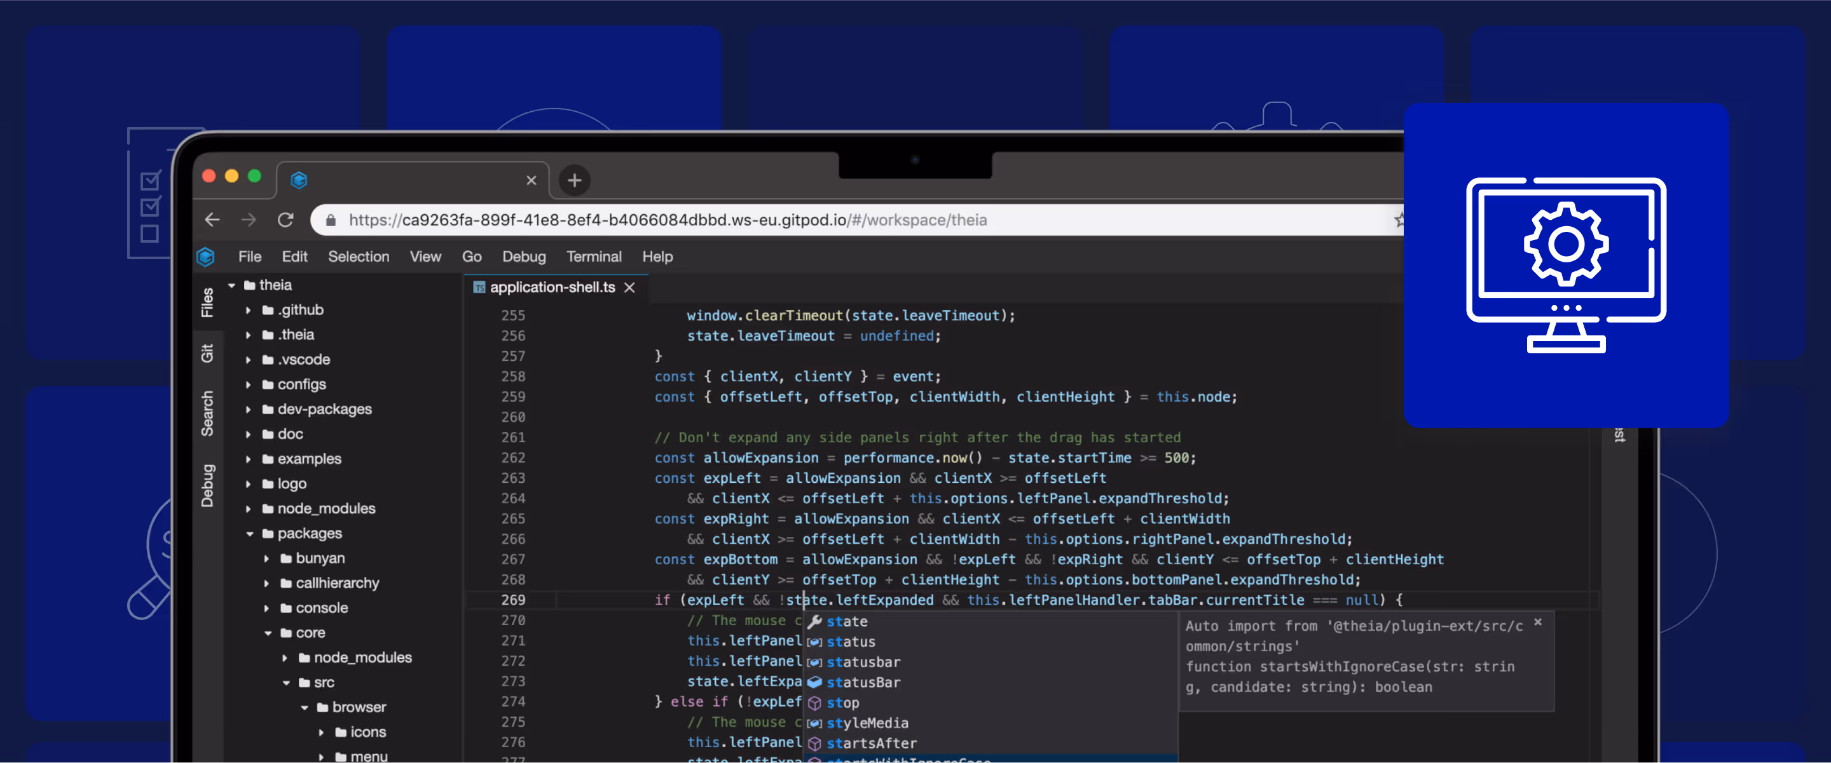Click line number 261 in gutter
The height and width of the screenshot is (763, 1831).
click(x=513, y=438)
